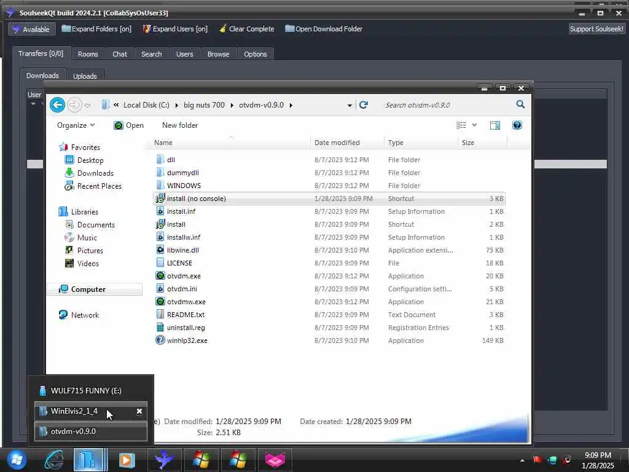The width and height of the screenshot is (629, 472).
Task: Click Open Download Folder in Soulseek
Action: pyautogui.click(x=324, y=29)
